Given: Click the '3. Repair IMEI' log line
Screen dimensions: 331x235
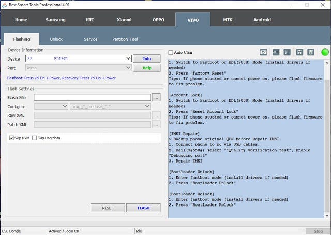Looking at the screenshot, I should [185, 161].
